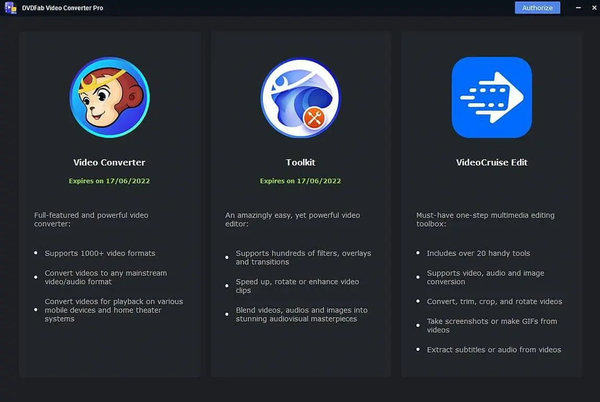Click 'Must-have one-step multimedia editing' description
The image size is (600, 402).
point(485,219)
